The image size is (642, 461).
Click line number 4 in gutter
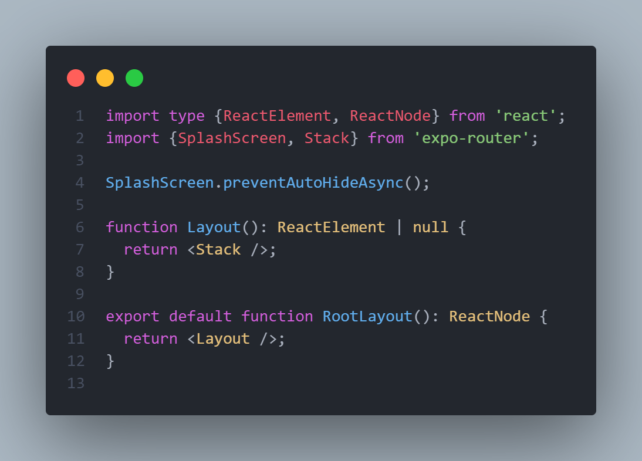point(80,183)
